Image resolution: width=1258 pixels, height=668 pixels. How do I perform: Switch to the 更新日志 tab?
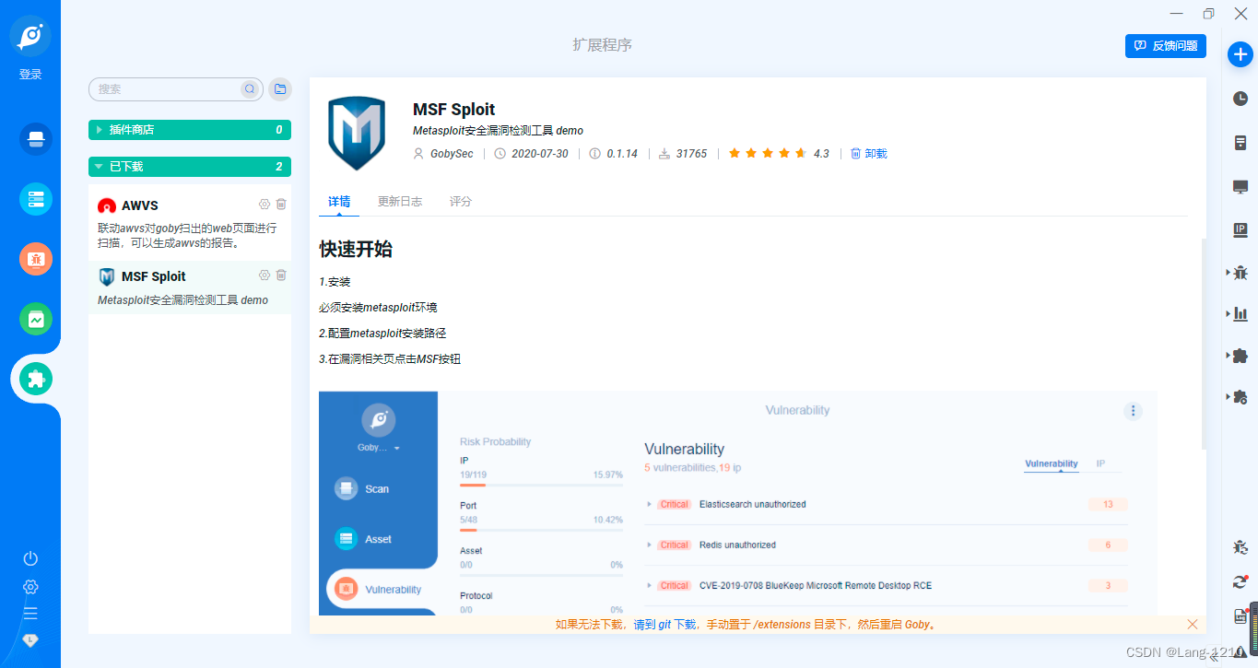[400, 201]
